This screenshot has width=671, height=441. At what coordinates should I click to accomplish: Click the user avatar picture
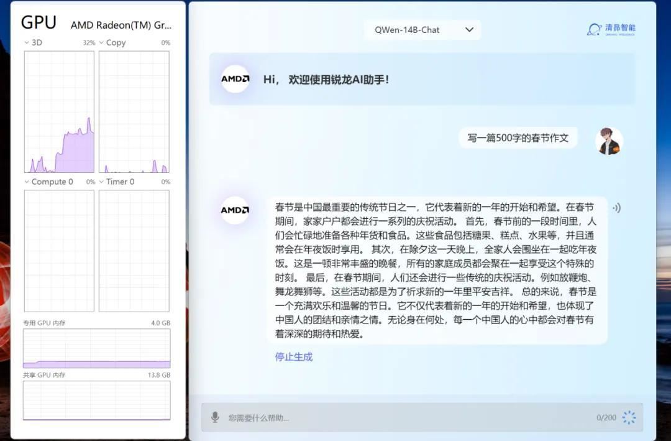coord(609,141)
